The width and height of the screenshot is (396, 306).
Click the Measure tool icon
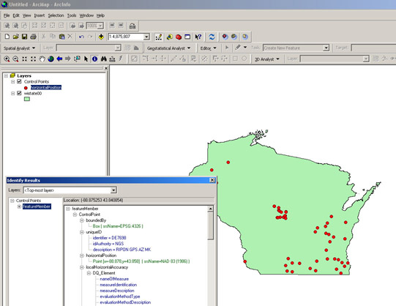(x=112, y=59)
